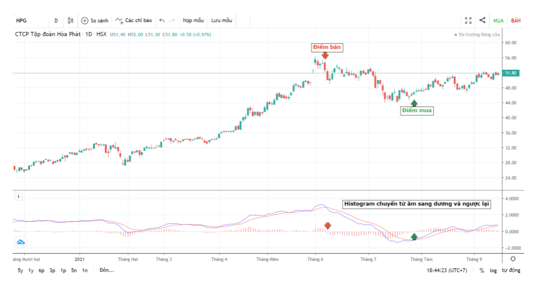Open the candlestick chart style selector
Image resolution: width=538 pixels, height=289 pixels.
coord(70,21)
